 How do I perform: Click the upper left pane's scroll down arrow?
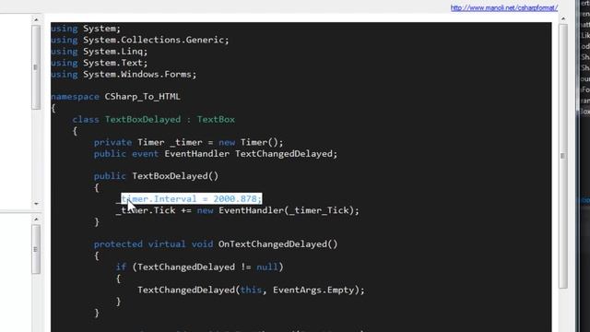36,204
